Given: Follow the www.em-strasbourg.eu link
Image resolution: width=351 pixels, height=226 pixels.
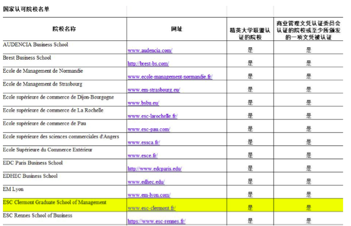Looking at the screenshot, I should (154, 90).
